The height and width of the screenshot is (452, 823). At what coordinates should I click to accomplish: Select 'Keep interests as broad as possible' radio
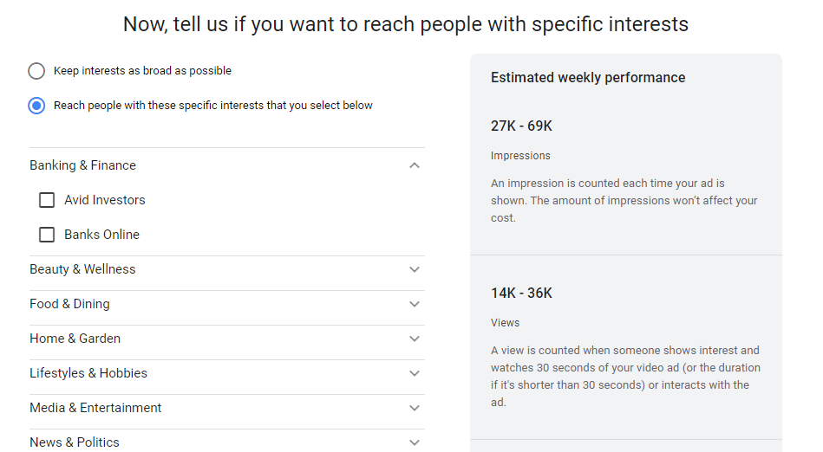tap(36, 71)
